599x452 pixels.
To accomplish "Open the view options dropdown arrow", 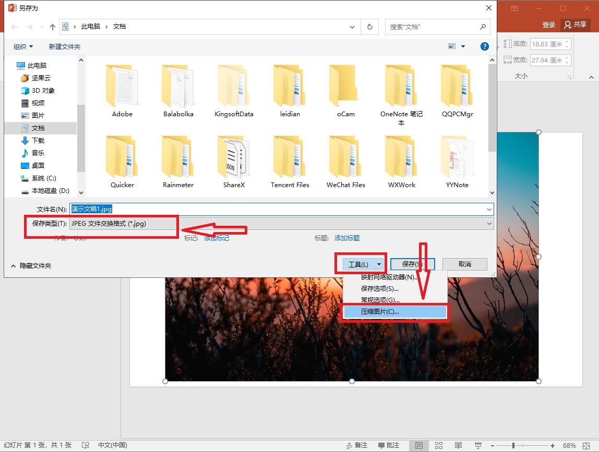I will [x=463, y=46].
